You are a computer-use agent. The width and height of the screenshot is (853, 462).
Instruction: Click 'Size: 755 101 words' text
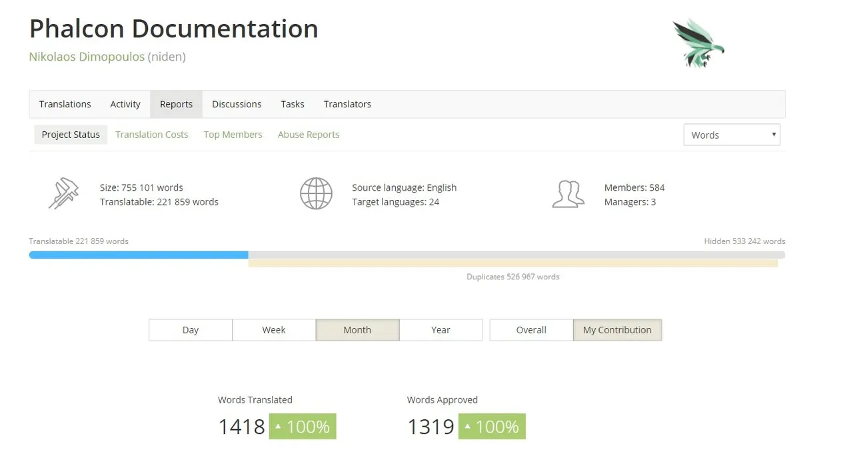click(x=141, y=187)
